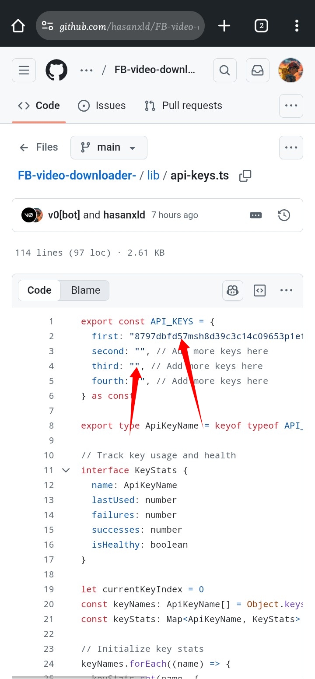Switch to the Code view toggle

(x=39, y=290)
